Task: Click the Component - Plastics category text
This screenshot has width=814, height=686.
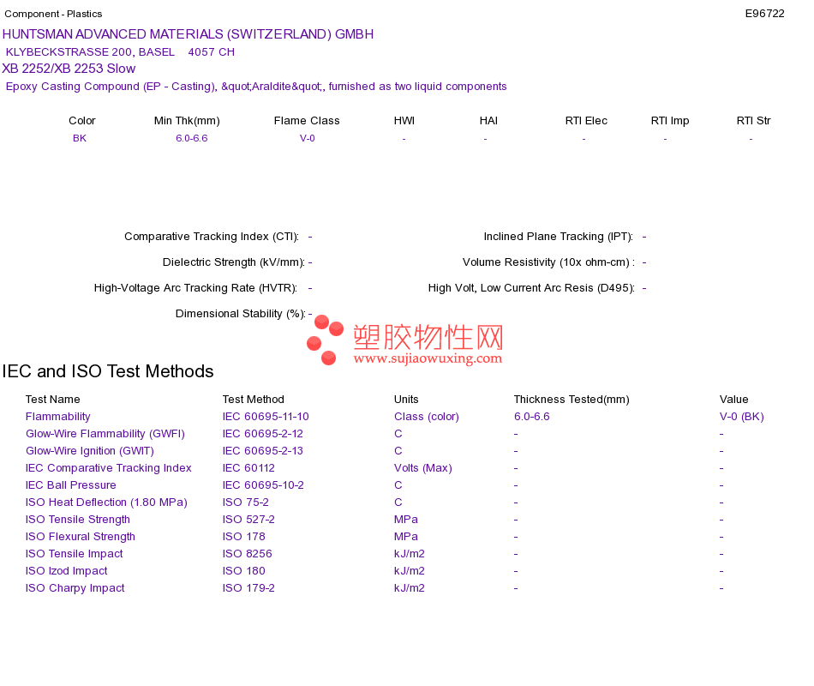Action: click(53, 14)
